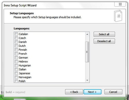Click the Hebrew text label
Image resolution: width=129 pixels, height=100 pixels.
(x=23, y=61)
